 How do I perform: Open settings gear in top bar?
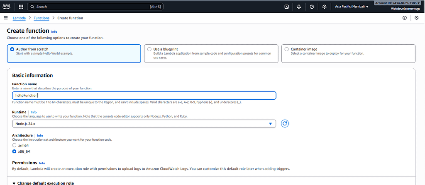click(x=324, y=7)
